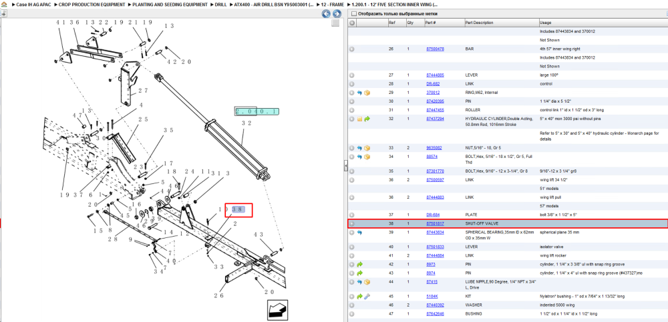Click the yellow package icon in row 33
This screenshot has width=668, height=322.
[x=367, y=148]
